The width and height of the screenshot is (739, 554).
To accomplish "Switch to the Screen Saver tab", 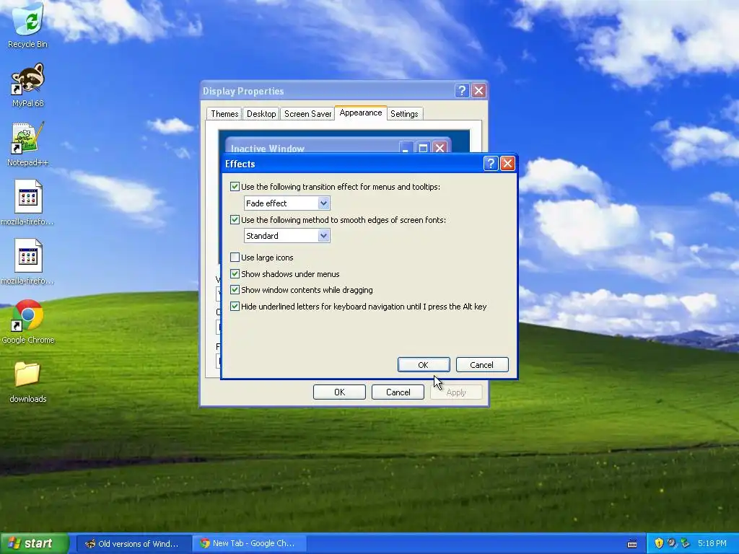I will 307,113.
